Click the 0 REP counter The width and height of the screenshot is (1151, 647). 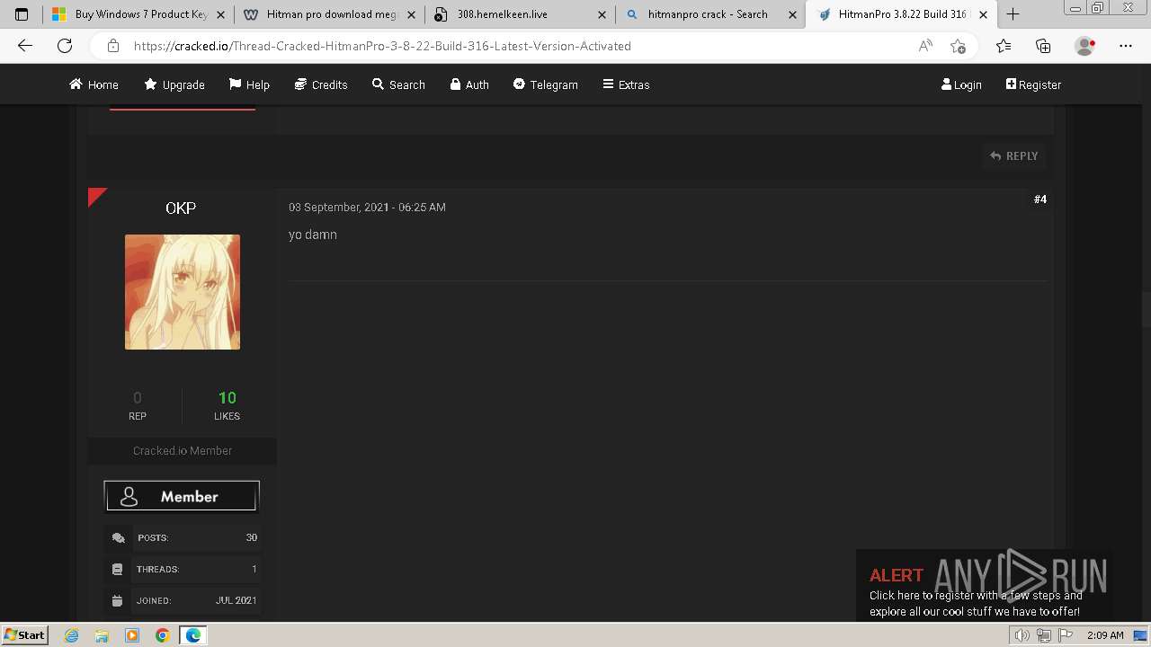[138, 405]
